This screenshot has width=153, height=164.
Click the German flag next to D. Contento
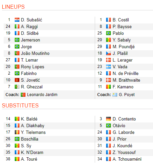click(108, 119)
